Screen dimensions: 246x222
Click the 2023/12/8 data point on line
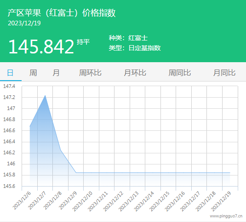pyautogui.click(x=61, y=150)
